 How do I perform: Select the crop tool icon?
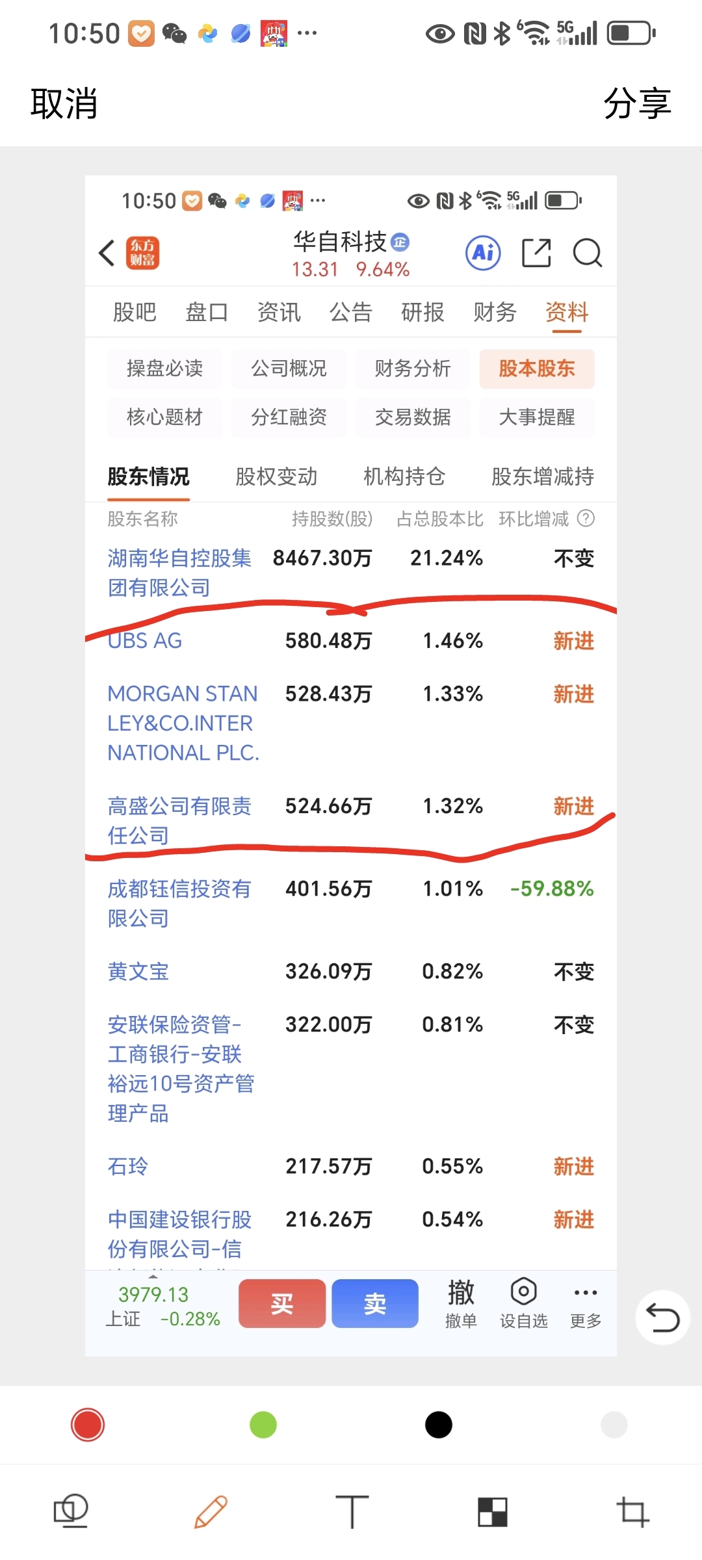tap(632, 1511)
